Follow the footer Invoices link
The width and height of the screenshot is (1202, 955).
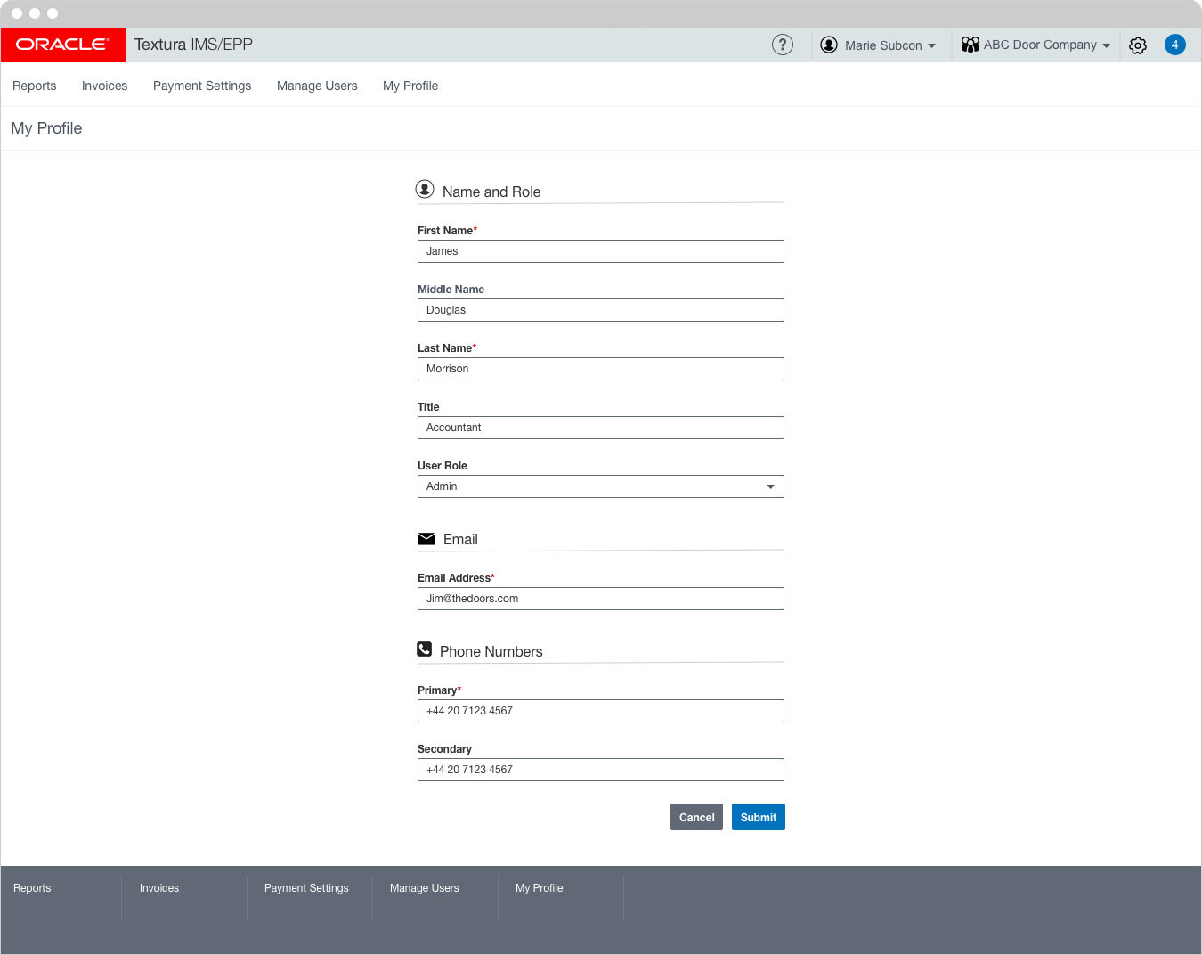pos(159,888)
